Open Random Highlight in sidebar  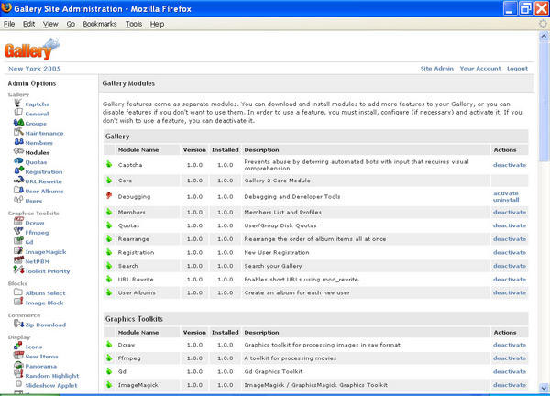pos(52,376)
